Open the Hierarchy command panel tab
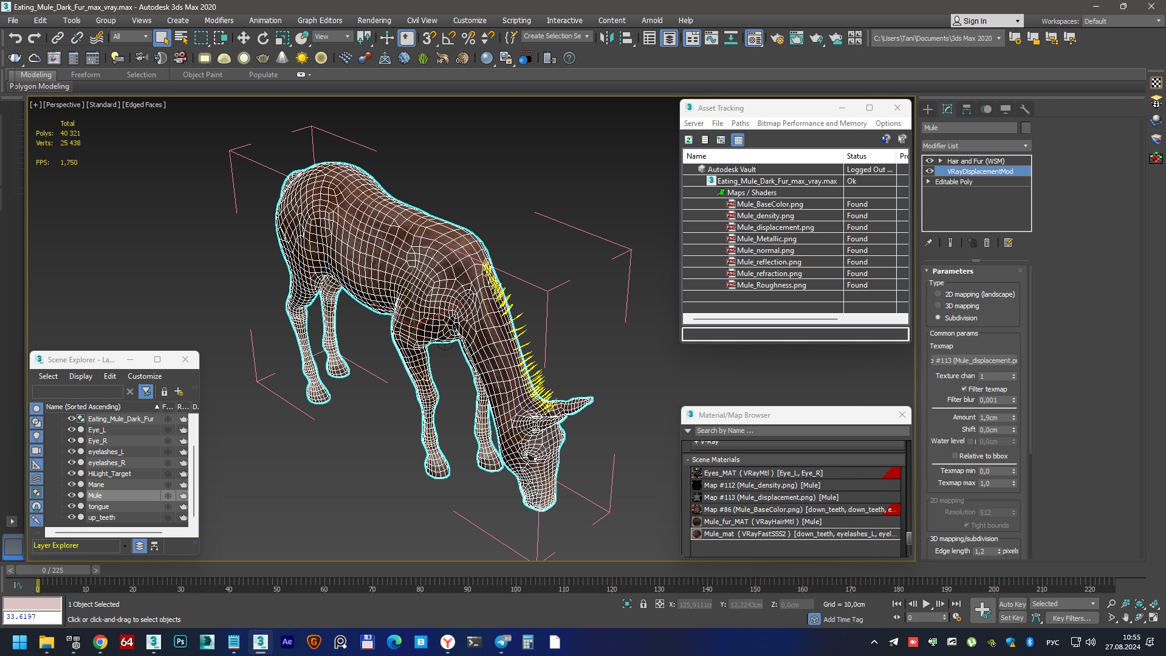Viewport: 1166px width, 656px height. click(x=967, y=109)
